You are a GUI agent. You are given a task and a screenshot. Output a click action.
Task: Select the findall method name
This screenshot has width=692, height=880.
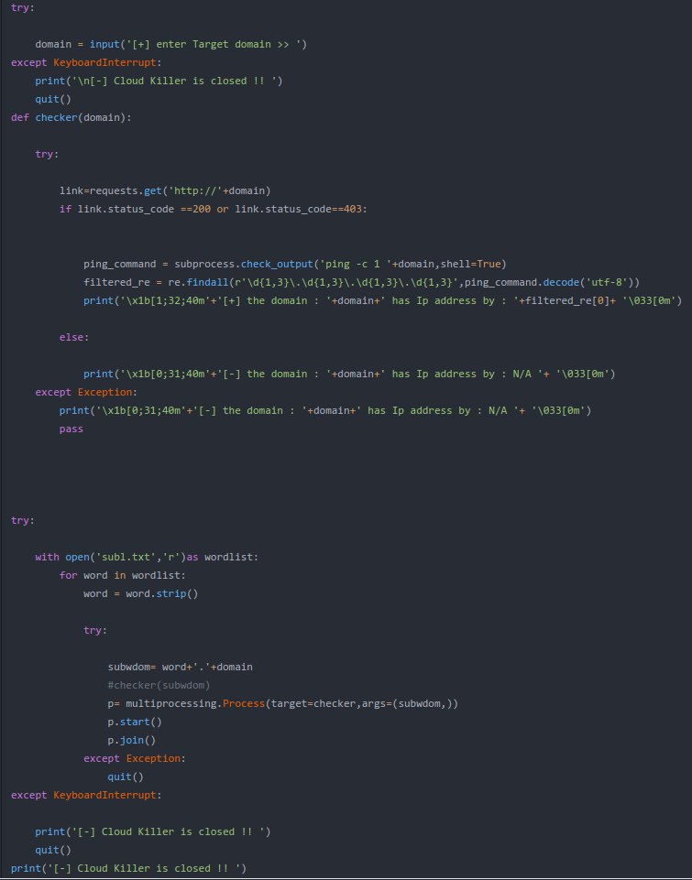208,282
